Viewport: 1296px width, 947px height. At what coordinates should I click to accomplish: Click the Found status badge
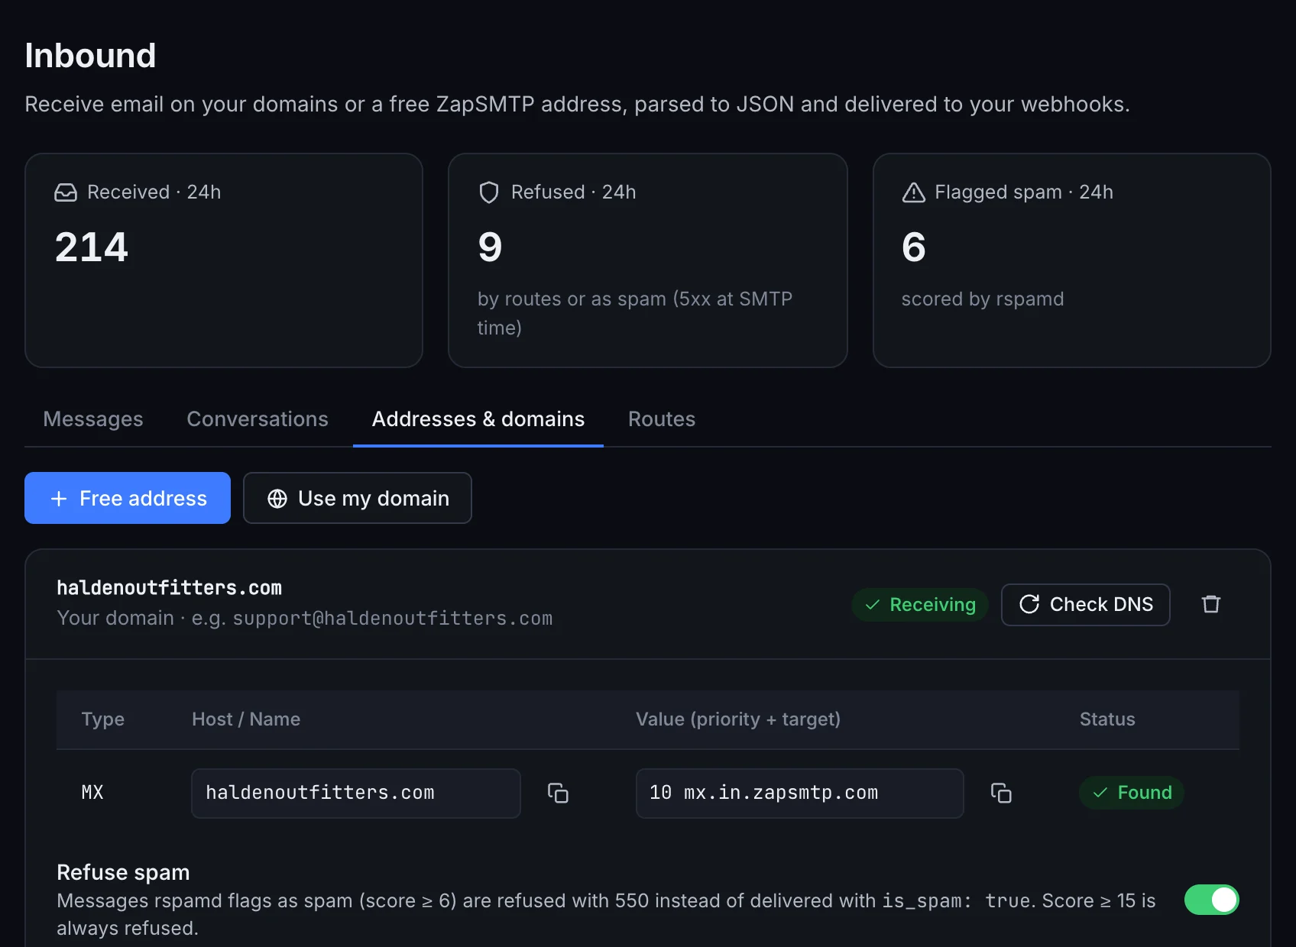point(1132,793)
